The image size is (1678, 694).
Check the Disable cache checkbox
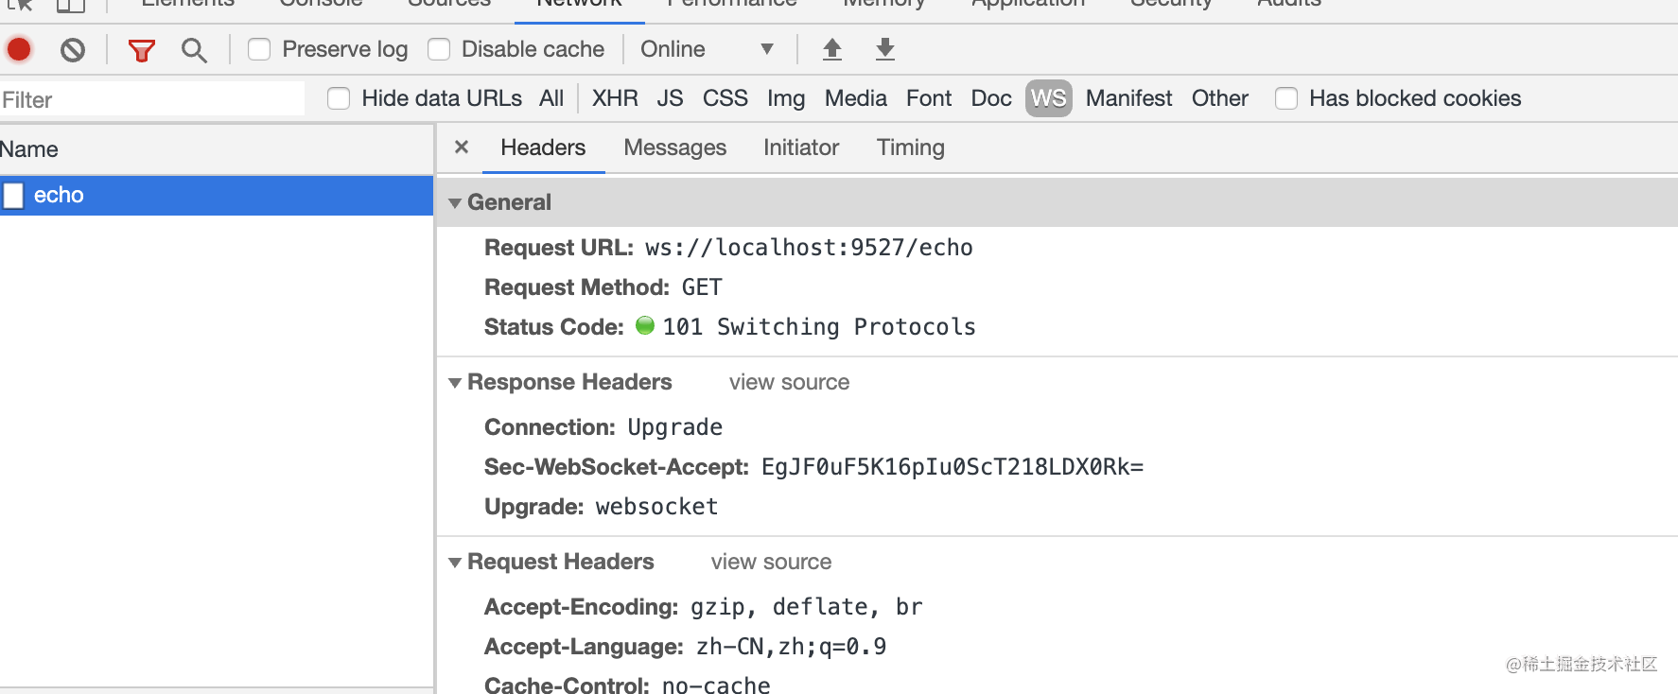pos(439,49)
